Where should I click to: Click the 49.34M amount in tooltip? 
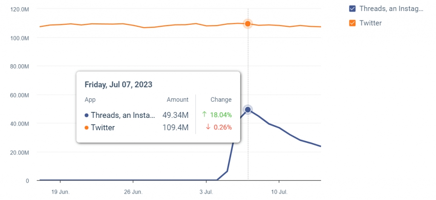click(x=175, y=115)
